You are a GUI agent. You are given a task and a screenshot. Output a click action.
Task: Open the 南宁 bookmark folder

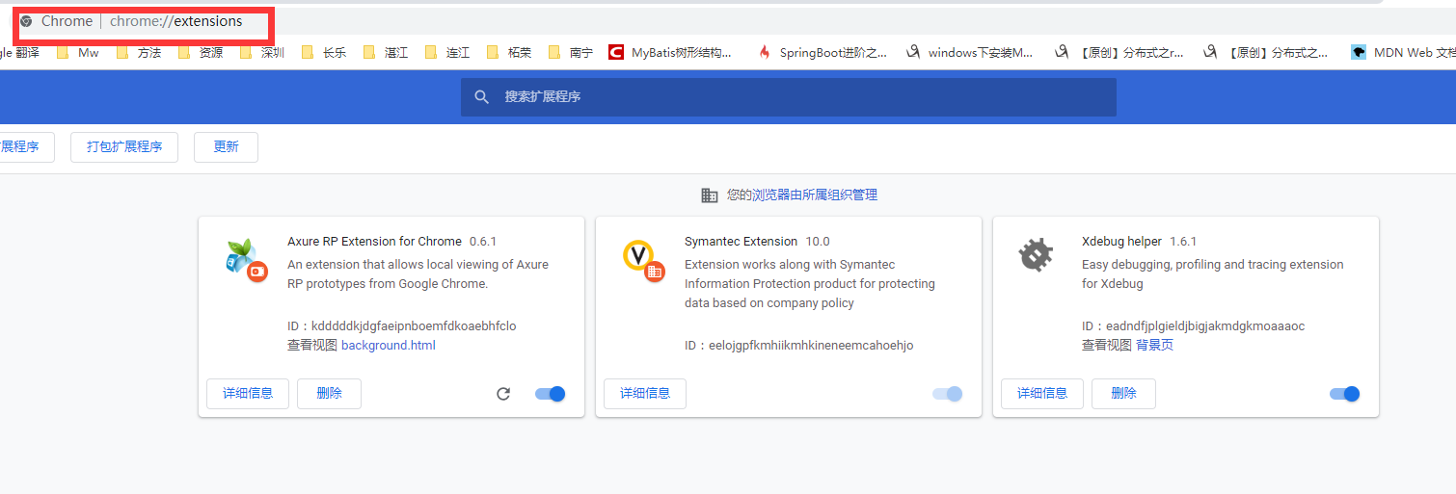click(x=571, y=52)
